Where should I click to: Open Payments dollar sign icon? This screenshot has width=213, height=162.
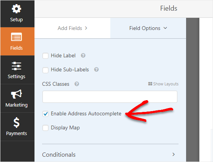point(16,123)
